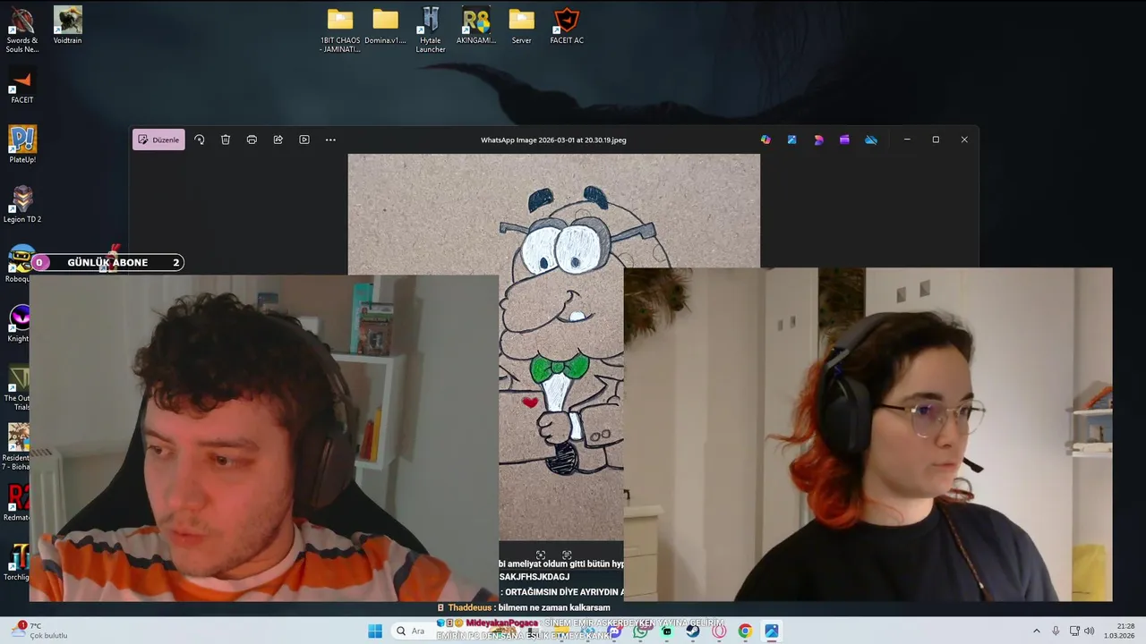The width and height of the screenshot is (1146, 644).
Task: Click the OneDrive cloud icon in Photos
Action: [x=871, y=140]
